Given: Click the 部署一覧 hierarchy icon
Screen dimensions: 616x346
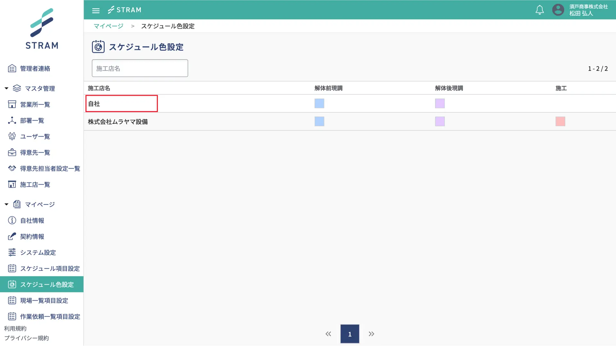Looking at the screenshot, I should coord(12,120).
